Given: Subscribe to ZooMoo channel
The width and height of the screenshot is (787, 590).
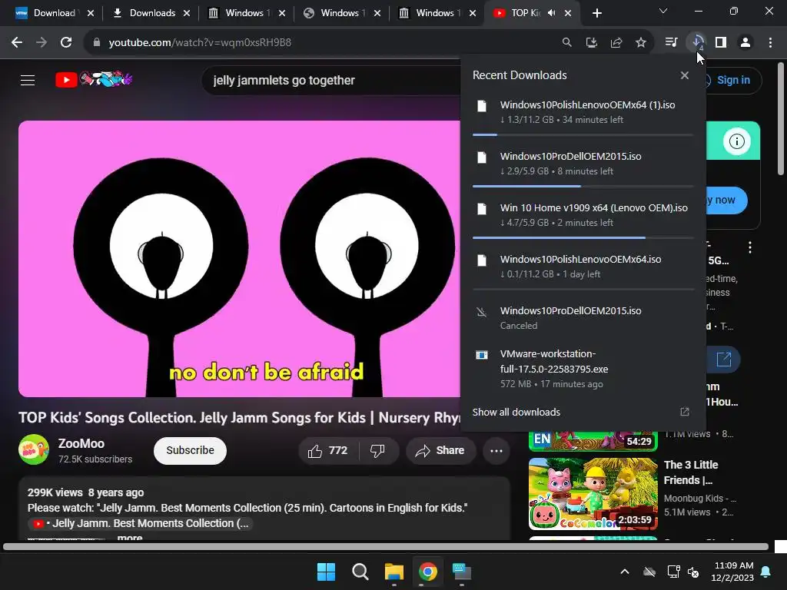Looking at the screenshot, I should click(x=191, y=450).
